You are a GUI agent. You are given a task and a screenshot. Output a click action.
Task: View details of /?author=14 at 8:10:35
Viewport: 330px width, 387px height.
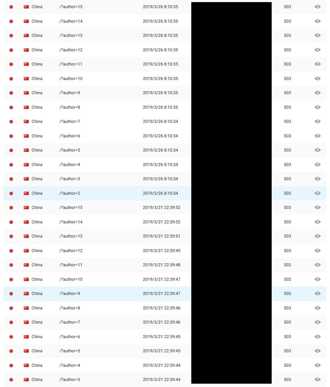(317, 21)
